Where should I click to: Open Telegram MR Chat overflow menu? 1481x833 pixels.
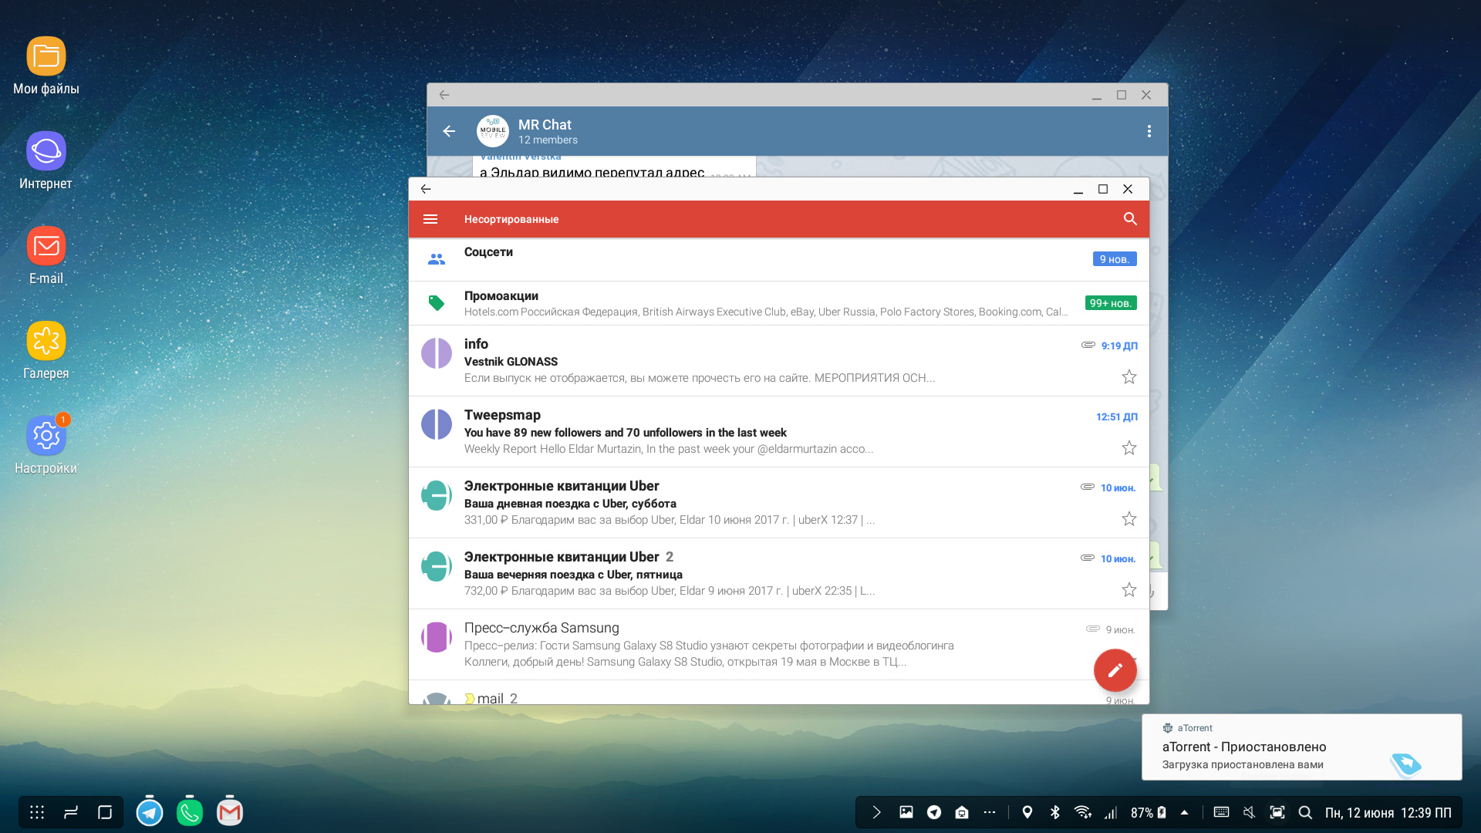[x=1149, y=131]
